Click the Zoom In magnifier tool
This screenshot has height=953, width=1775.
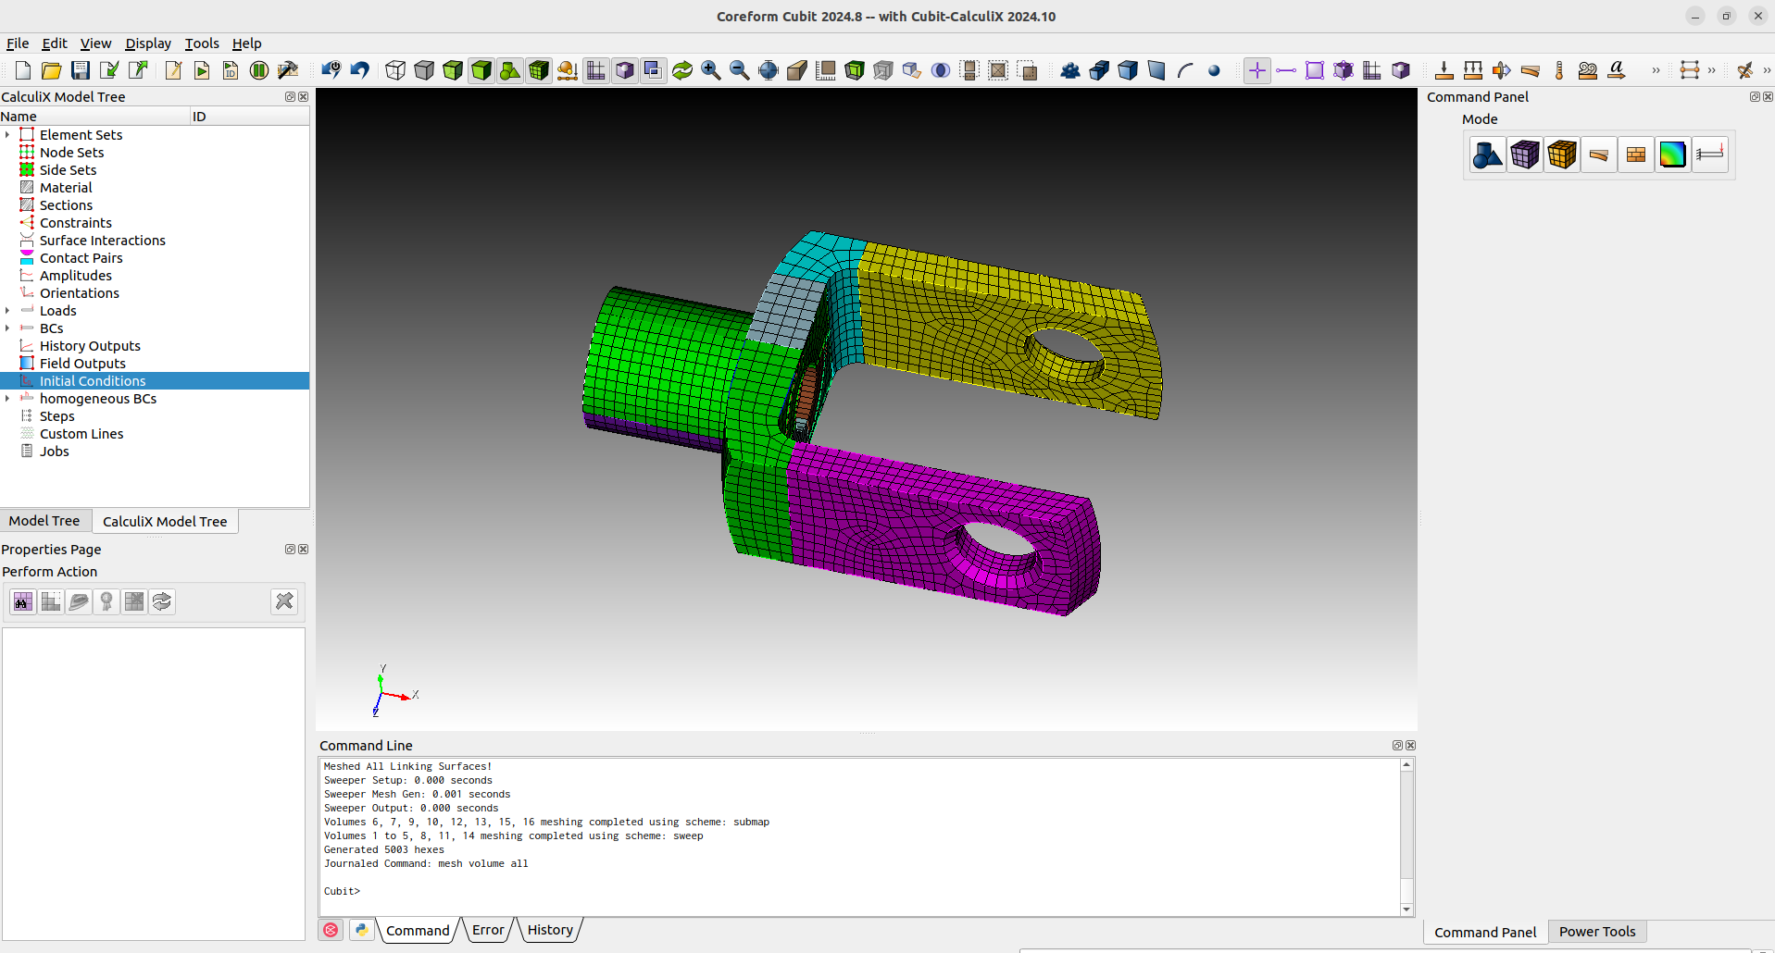pos(711,69)
